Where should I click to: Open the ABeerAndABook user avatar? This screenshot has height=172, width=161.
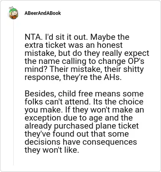click(x=13, y=13)
